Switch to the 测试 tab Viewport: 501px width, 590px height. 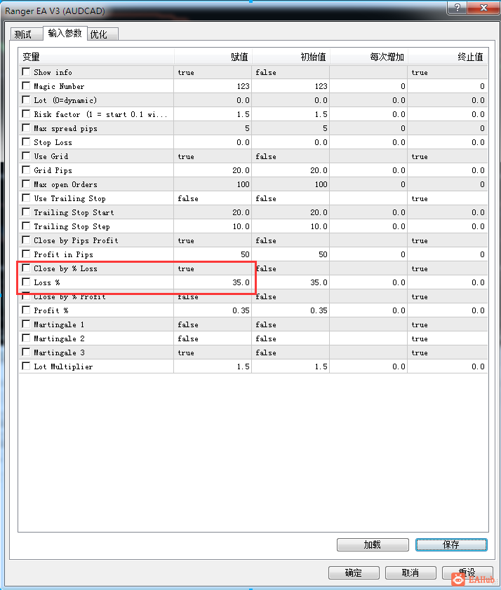coord(27,34)
